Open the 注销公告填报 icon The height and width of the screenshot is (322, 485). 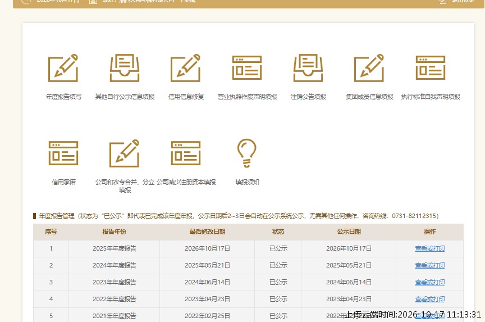point(308,68)
